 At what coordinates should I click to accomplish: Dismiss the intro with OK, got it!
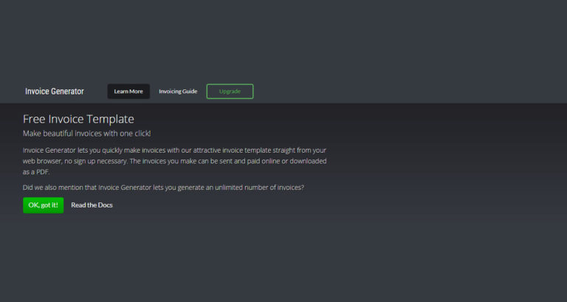[x=43, y=205]
